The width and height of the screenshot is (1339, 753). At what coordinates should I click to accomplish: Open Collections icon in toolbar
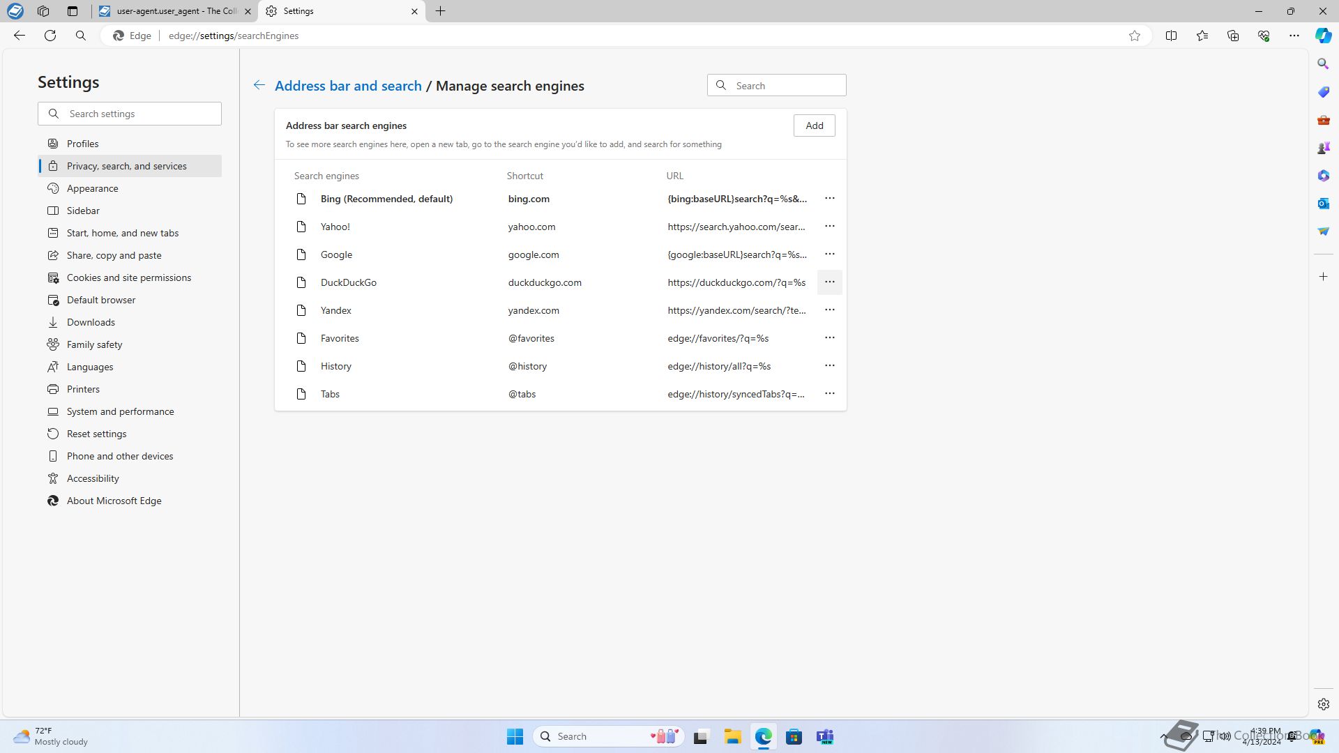[x=1233, y=36]
